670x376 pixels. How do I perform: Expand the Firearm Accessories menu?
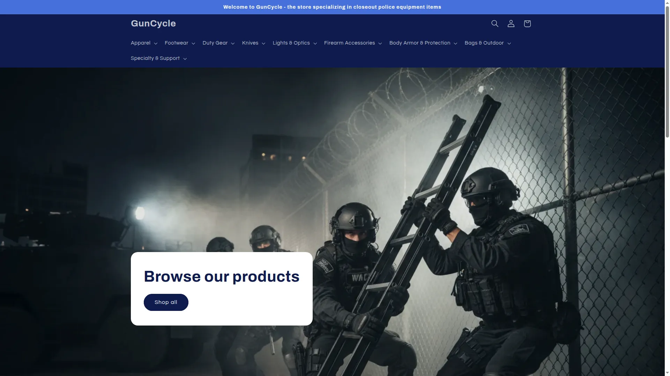353,43
